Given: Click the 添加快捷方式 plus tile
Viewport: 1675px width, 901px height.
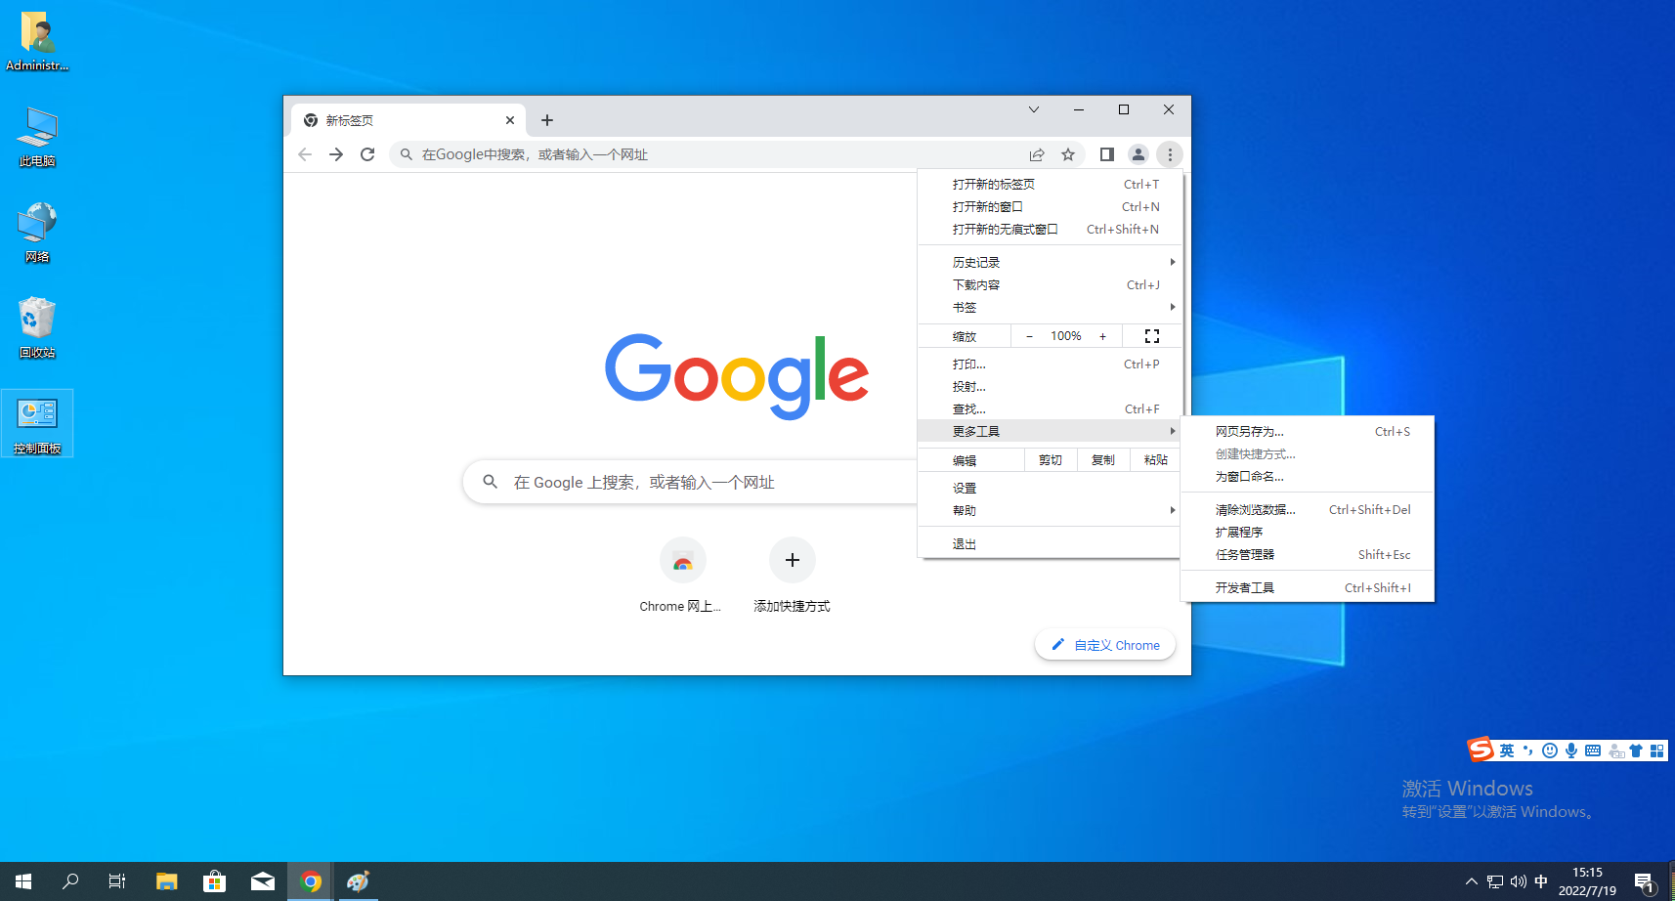Looking at the screenshot, I should 792,576.
